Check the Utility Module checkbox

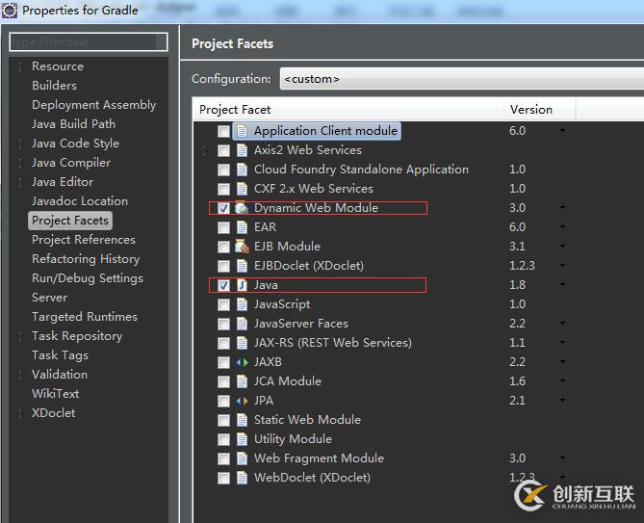223,439
